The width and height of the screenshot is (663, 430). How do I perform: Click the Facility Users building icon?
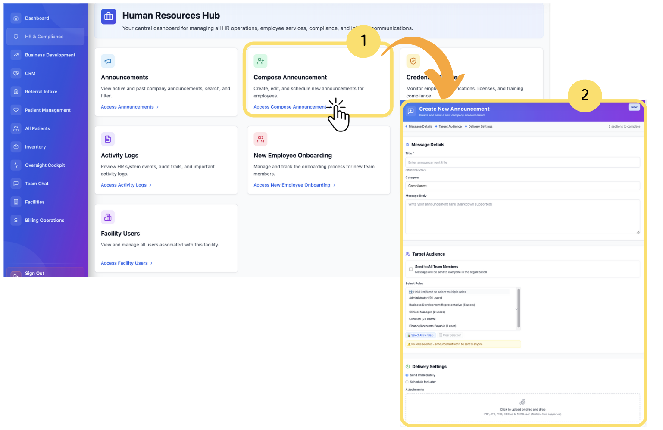pyautogui.click(x=108, y=217)
